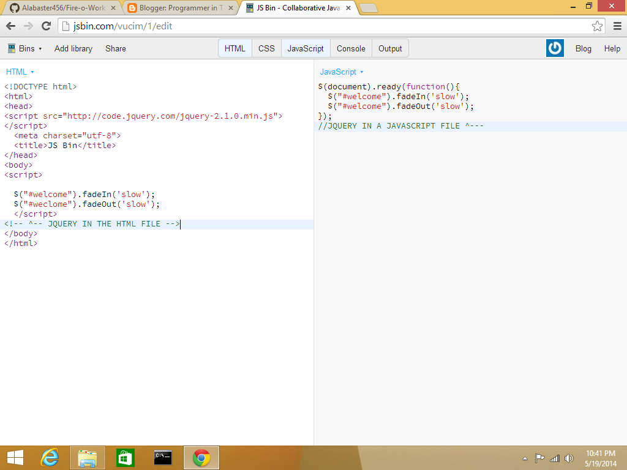Click the closing </html> tag line

(21, 244)
